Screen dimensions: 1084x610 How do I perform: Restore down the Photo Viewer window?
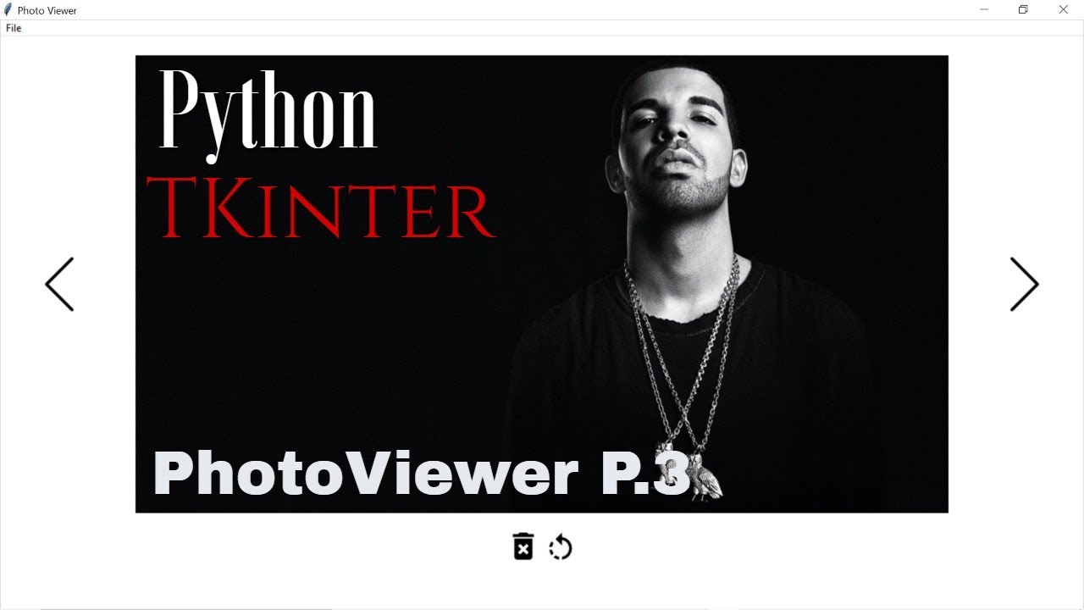1023,10
